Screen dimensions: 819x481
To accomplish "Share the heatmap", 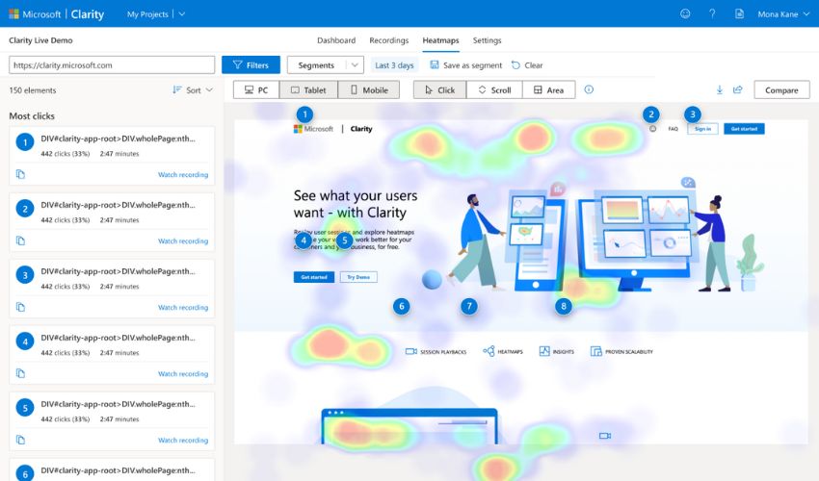I will tap(737, 89).
